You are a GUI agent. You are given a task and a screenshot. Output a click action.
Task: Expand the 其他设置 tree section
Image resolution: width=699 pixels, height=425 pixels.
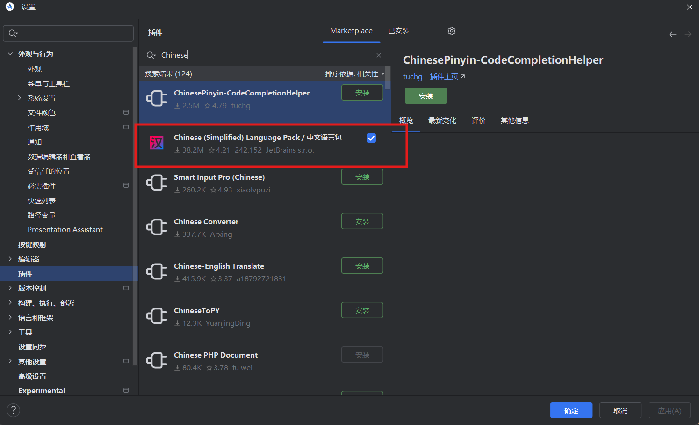(10, 361)
